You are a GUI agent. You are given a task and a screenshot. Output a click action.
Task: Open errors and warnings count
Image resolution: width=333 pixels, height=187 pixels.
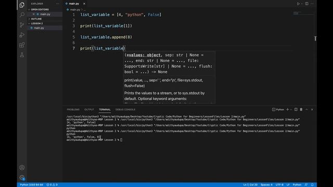click(52, 185)
